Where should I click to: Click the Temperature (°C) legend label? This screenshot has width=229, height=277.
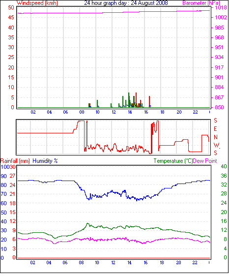tap(173, 161)
